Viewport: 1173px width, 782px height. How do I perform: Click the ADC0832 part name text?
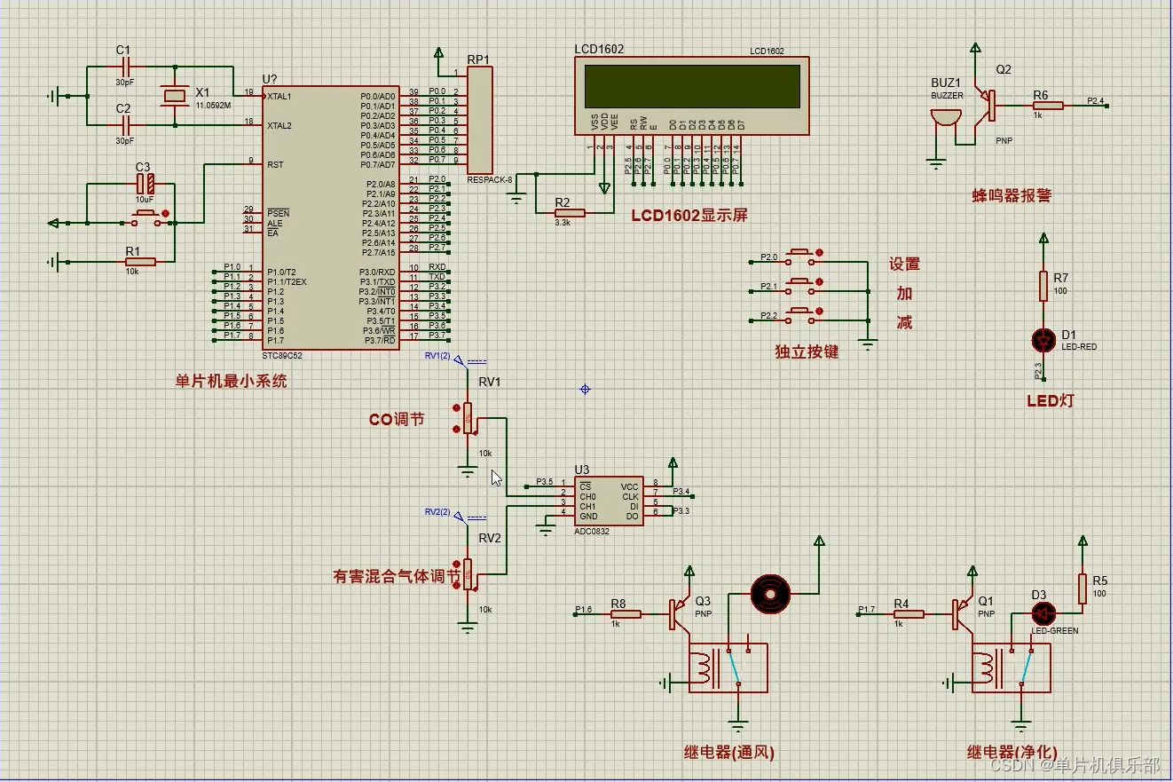coord(592,531)
